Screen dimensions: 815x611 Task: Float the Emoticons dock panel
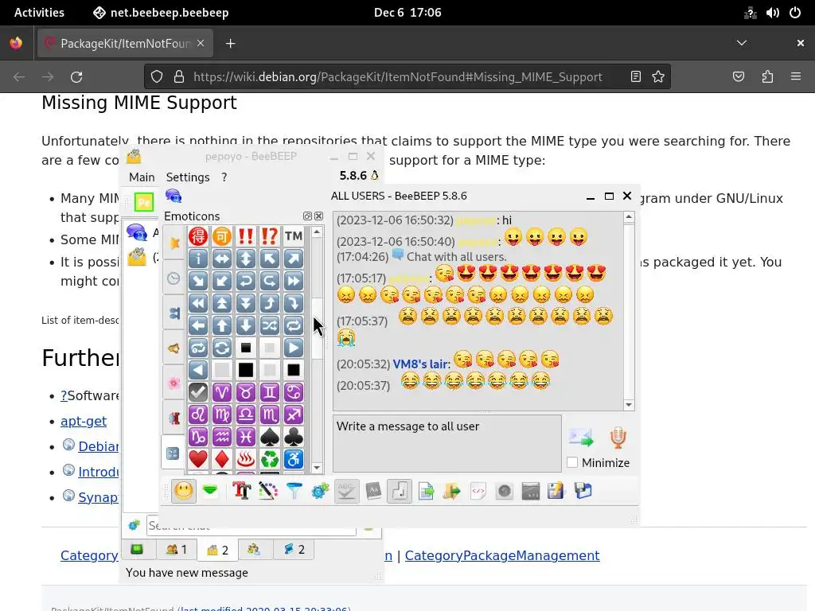pos(307,216)
